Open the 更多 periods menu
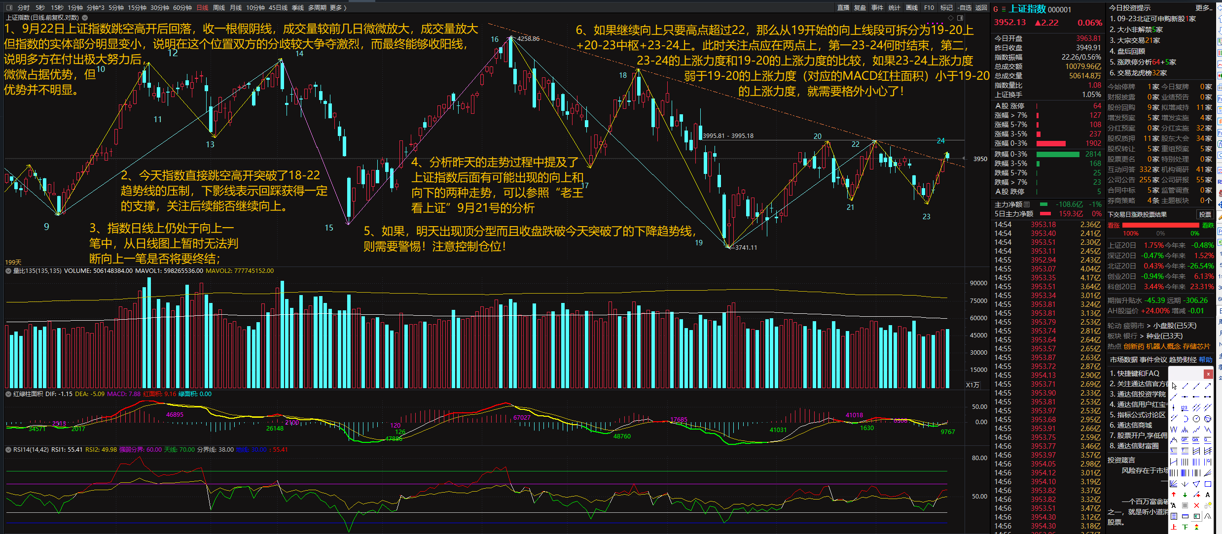The width and height of the screenshot is (1222, 534). click(338, 7)
